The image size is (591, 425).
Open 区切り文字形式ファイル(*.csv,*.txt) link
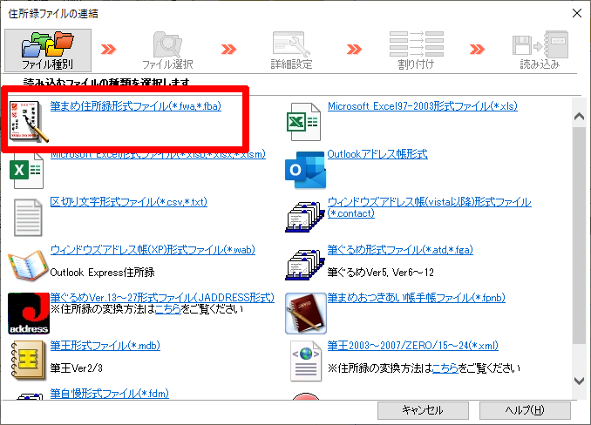[128, 202]
